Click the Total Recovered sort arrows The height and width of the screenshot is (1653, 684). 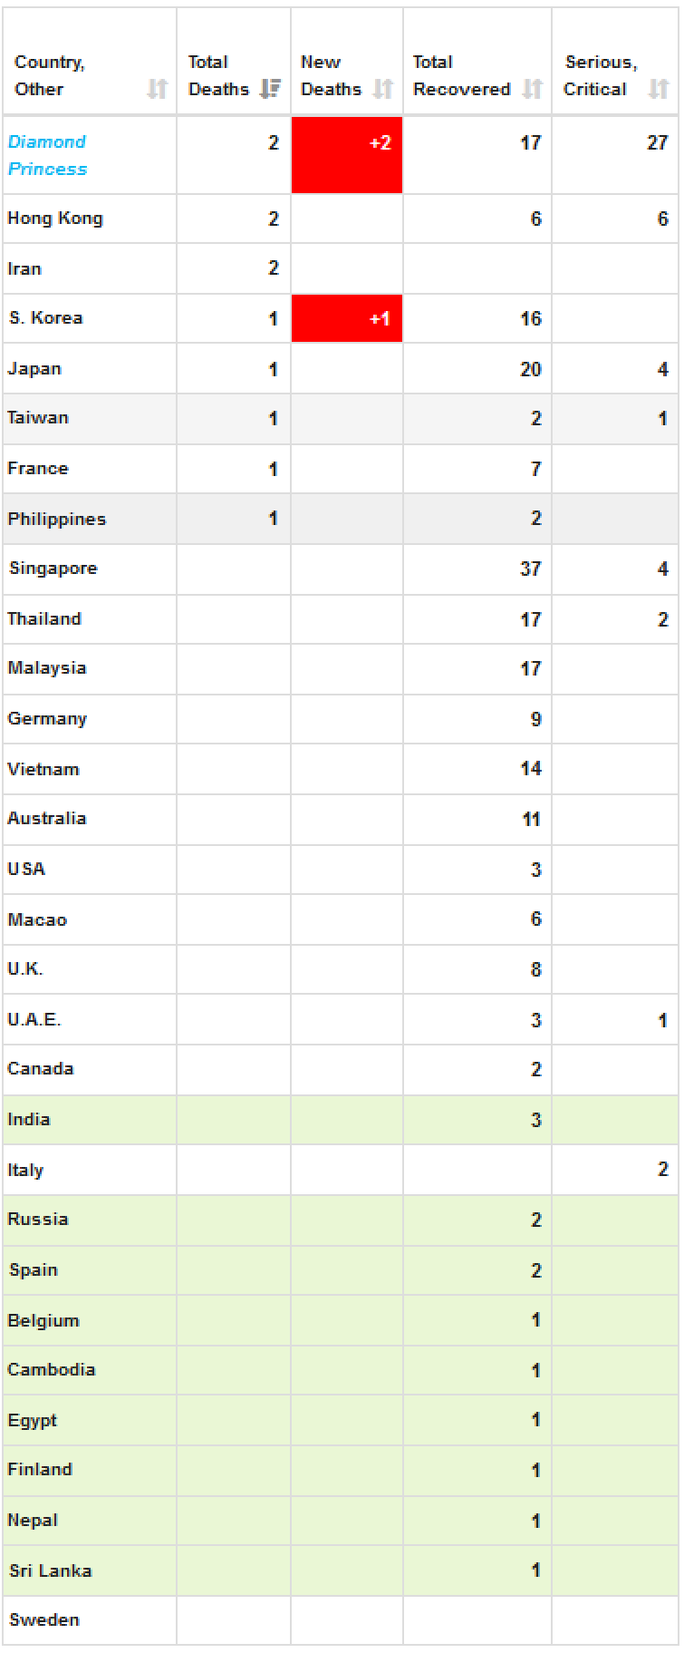click(x=533, y=89)
